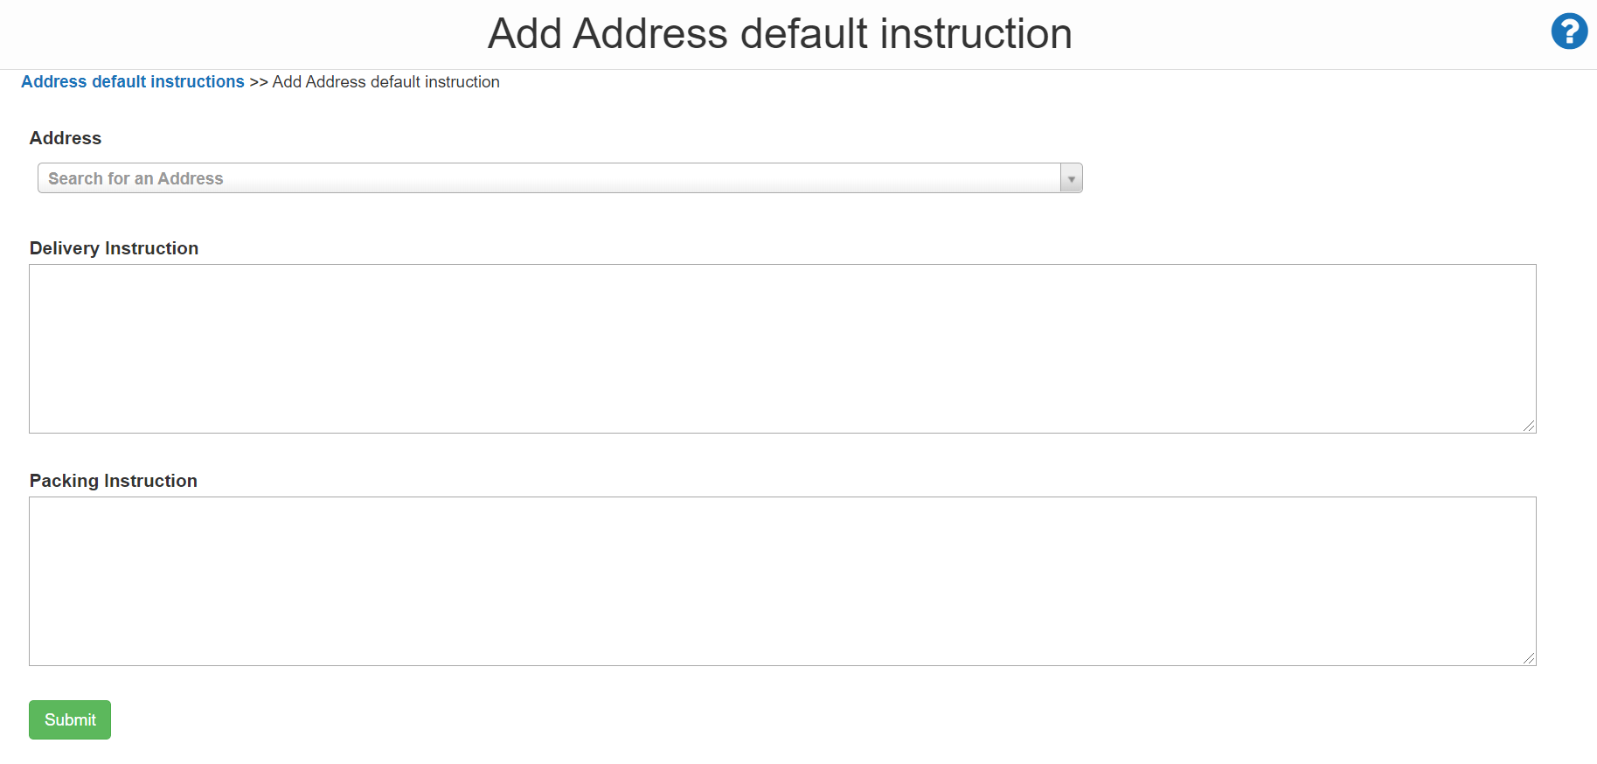
Task: Click the Packing Instruction label
Action: tap(114, 481)
